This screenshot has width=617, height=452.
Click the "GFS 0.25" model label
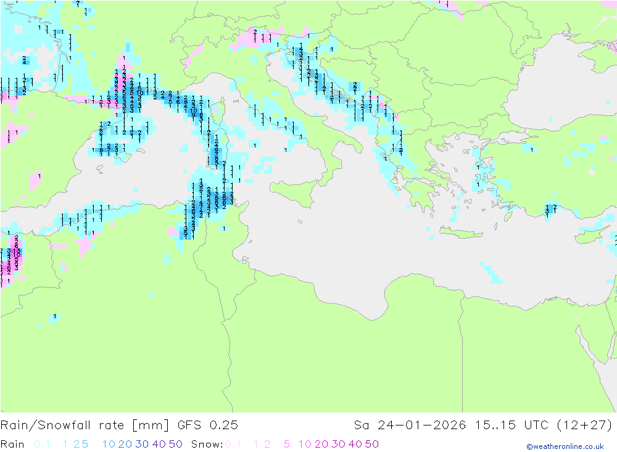pyautogui.click(x=208, y=425)
